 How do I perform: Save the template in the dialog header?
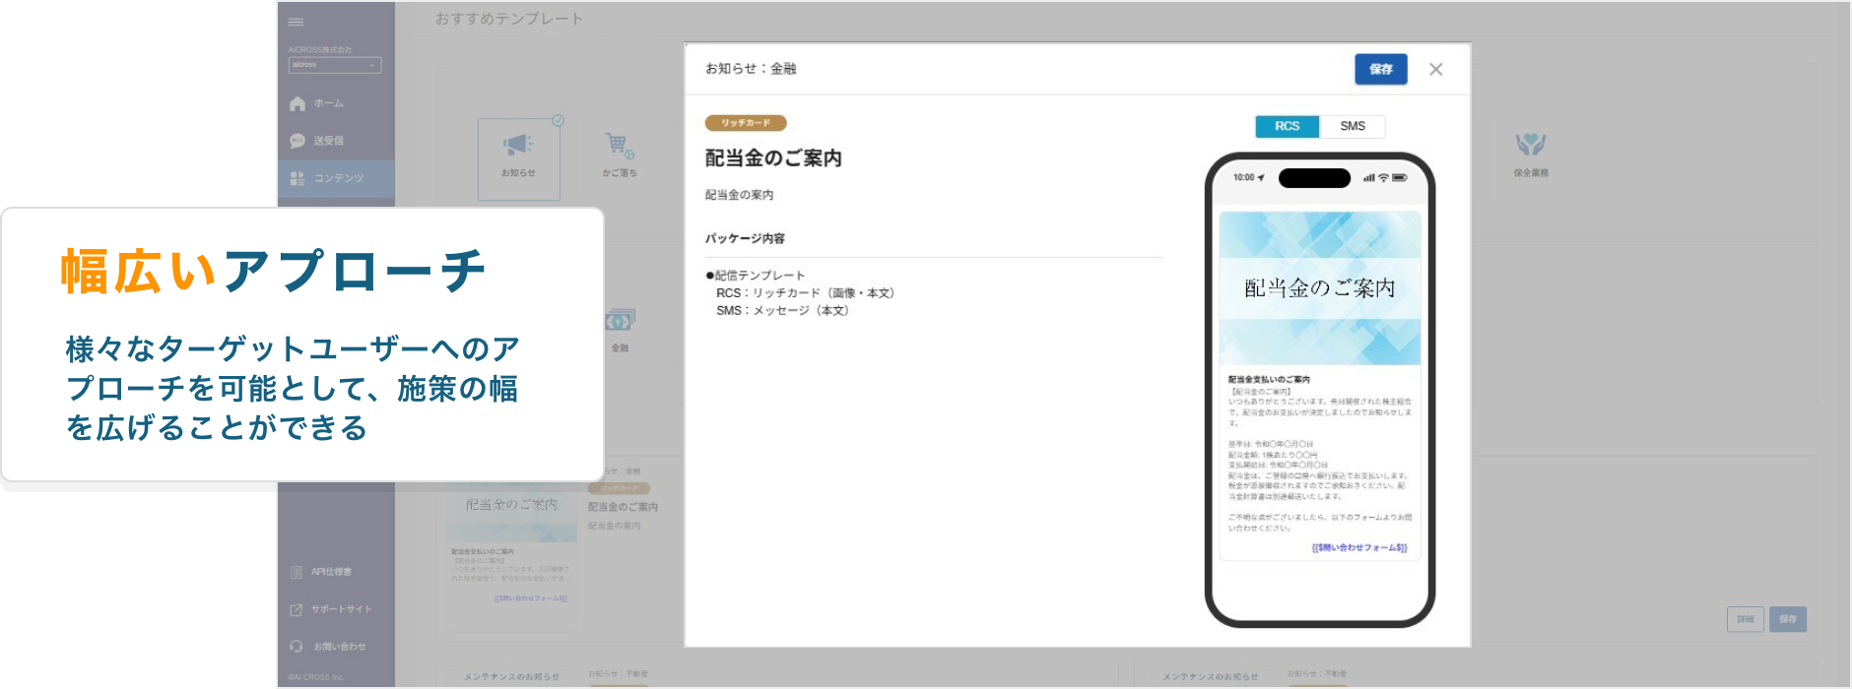[1380, 69]
